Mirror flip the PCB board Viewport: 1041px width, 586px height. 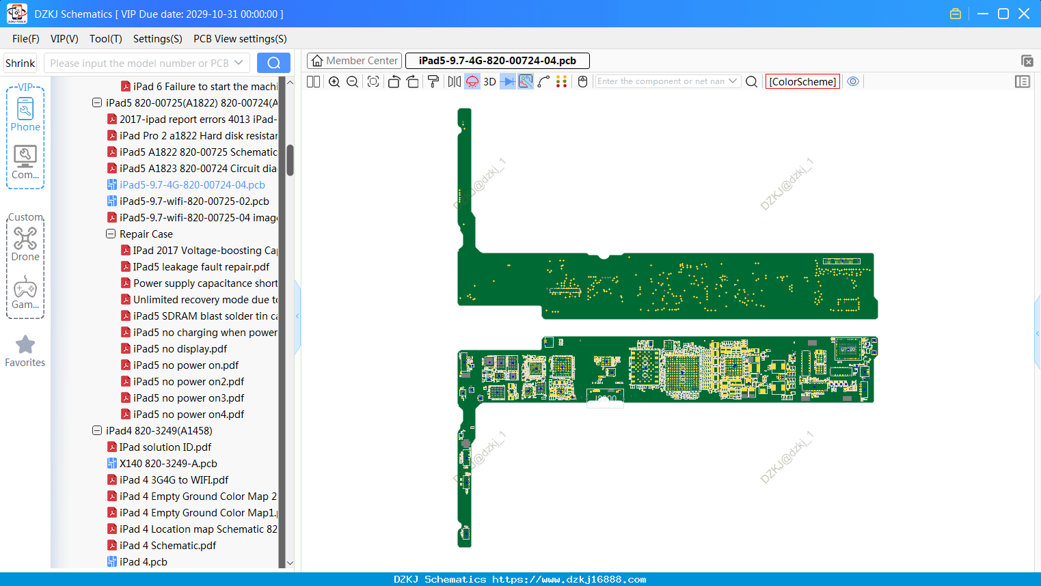[455, 81]
